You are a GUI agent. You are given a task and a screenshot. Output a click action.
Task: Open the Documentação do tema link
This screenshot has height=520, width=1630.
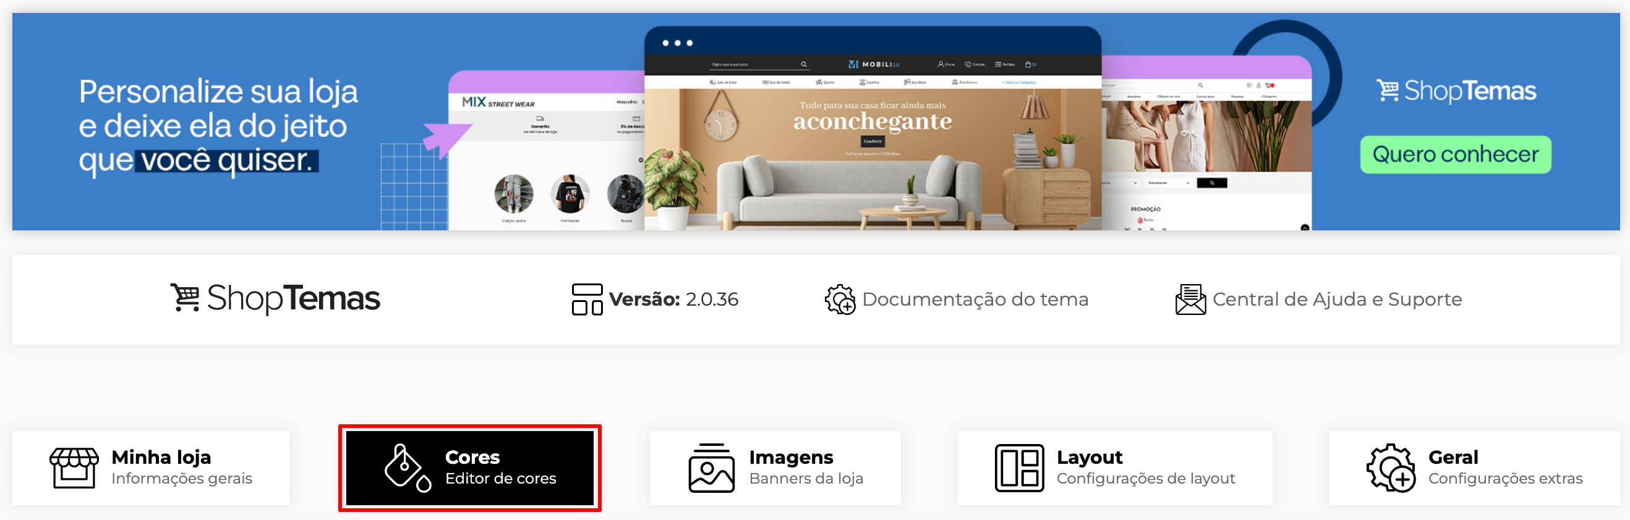pyautogui.click(x=975, y=299)
